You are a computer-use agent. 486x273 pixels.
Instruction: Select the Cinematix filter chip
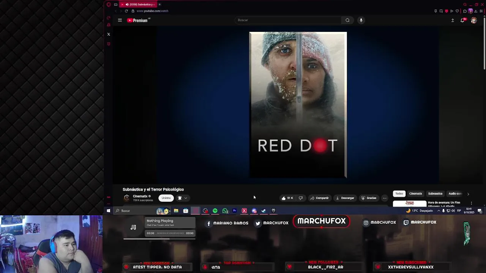pos(415,194)
